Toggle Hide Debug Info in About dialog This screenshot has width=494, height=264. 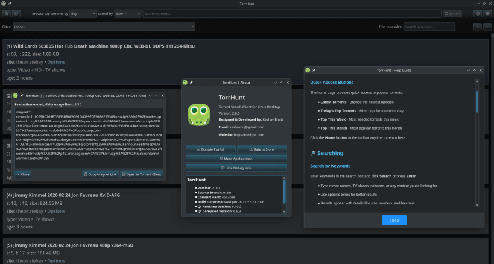pyautogui.click(x=236, y=168)
